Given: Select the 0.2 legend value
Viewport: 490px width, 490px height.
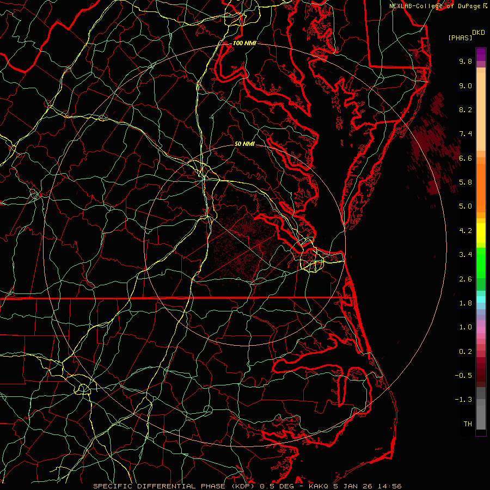Looking at the screenshot, I should (465, 352).
